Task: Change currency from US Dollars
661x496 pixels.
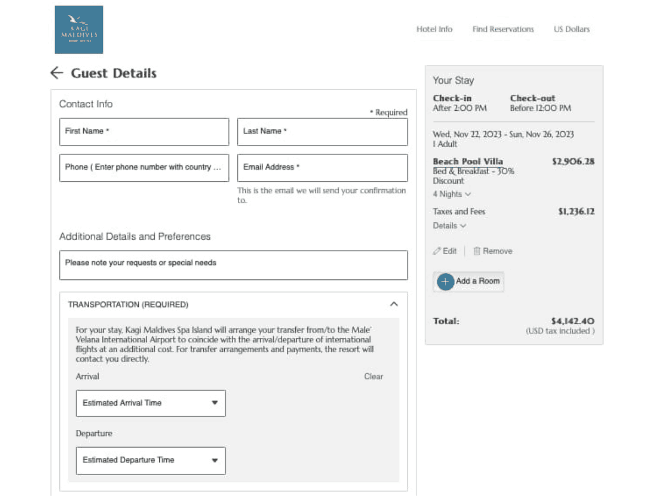Action: (x=571, y=29)
